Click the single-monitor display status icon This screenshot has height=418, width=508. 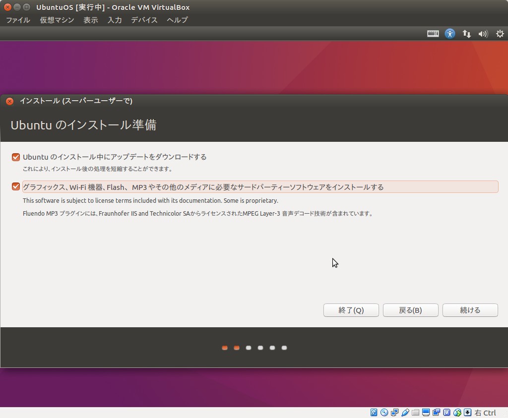pos(426,412)
